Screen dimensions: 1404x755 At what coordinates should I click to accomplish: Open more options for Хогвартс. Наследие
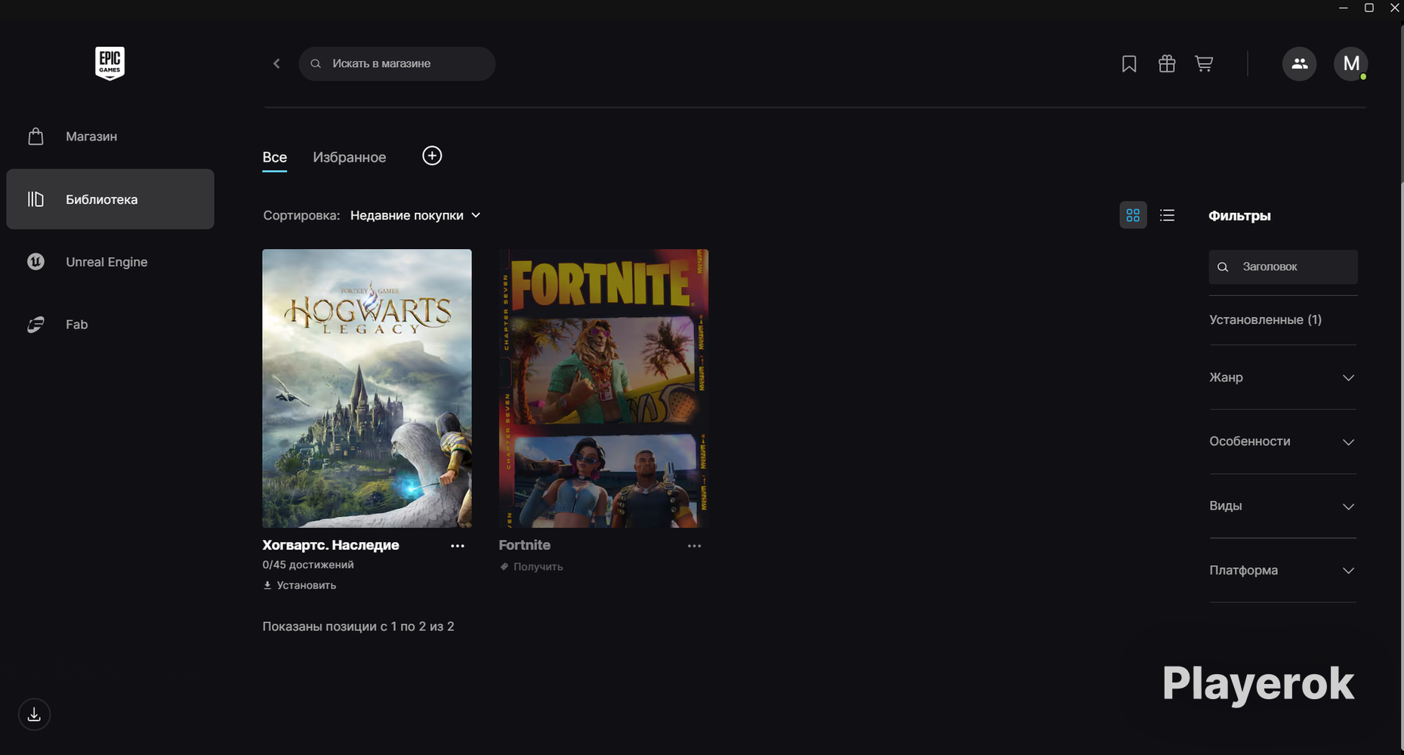pos(458,546)
